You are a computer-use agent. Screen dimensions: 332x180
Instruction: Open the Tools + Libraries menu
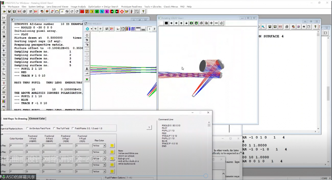click(153, 6)
